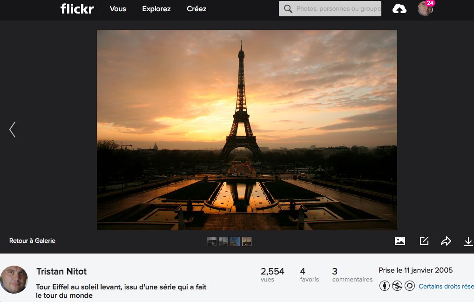This screenshot has height=302, width=474.
Task: Click the Flickr logo
Action: 77,9
